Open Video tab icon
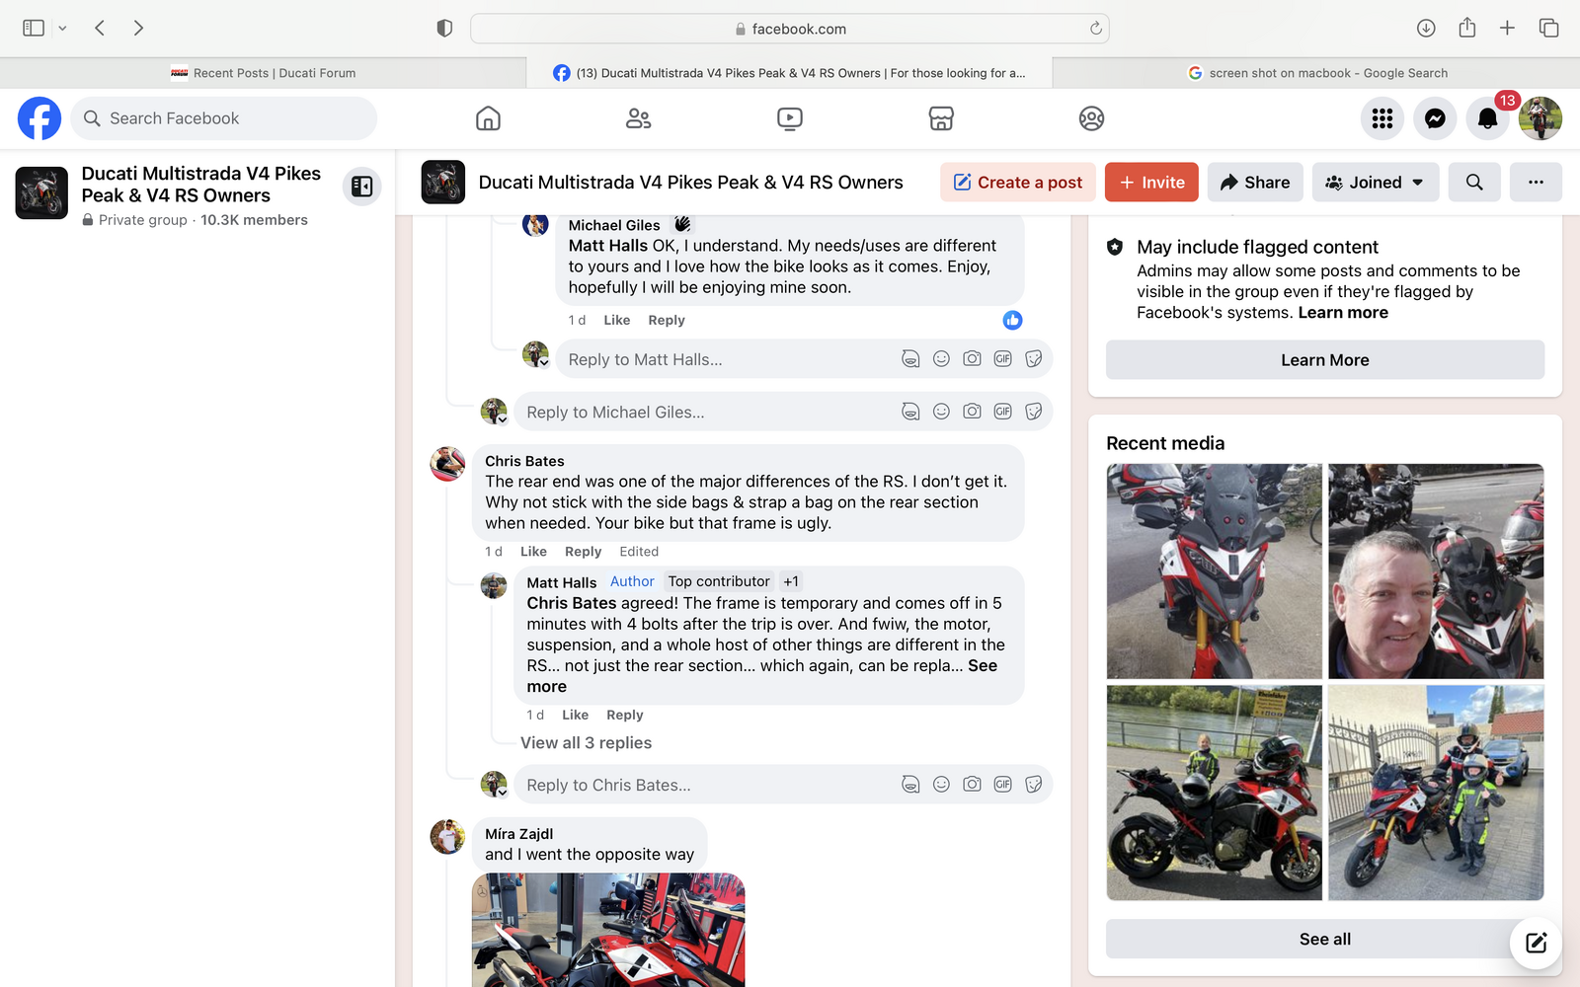This screenshot has width=1580, height=987. point(790,118)
